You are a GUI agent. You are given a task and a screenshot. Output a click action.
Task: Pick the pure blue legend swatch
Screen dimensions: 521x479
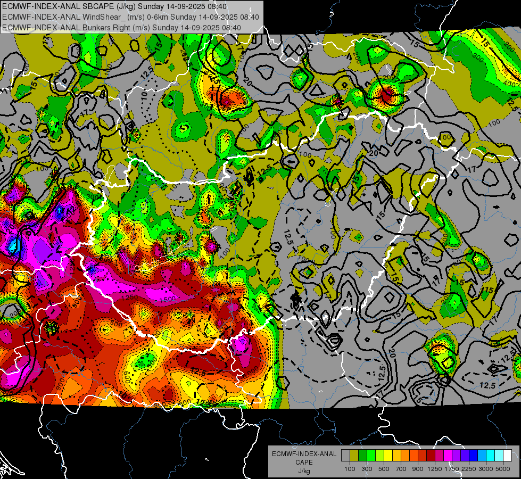(474, 456)
